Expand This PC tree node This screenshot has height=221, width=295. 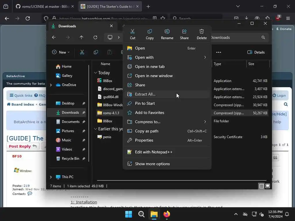coord(51,177)
